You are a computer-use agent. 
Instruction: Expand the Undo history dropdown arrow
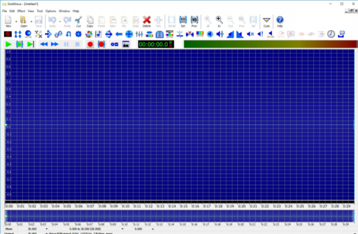tap(60, 22)
